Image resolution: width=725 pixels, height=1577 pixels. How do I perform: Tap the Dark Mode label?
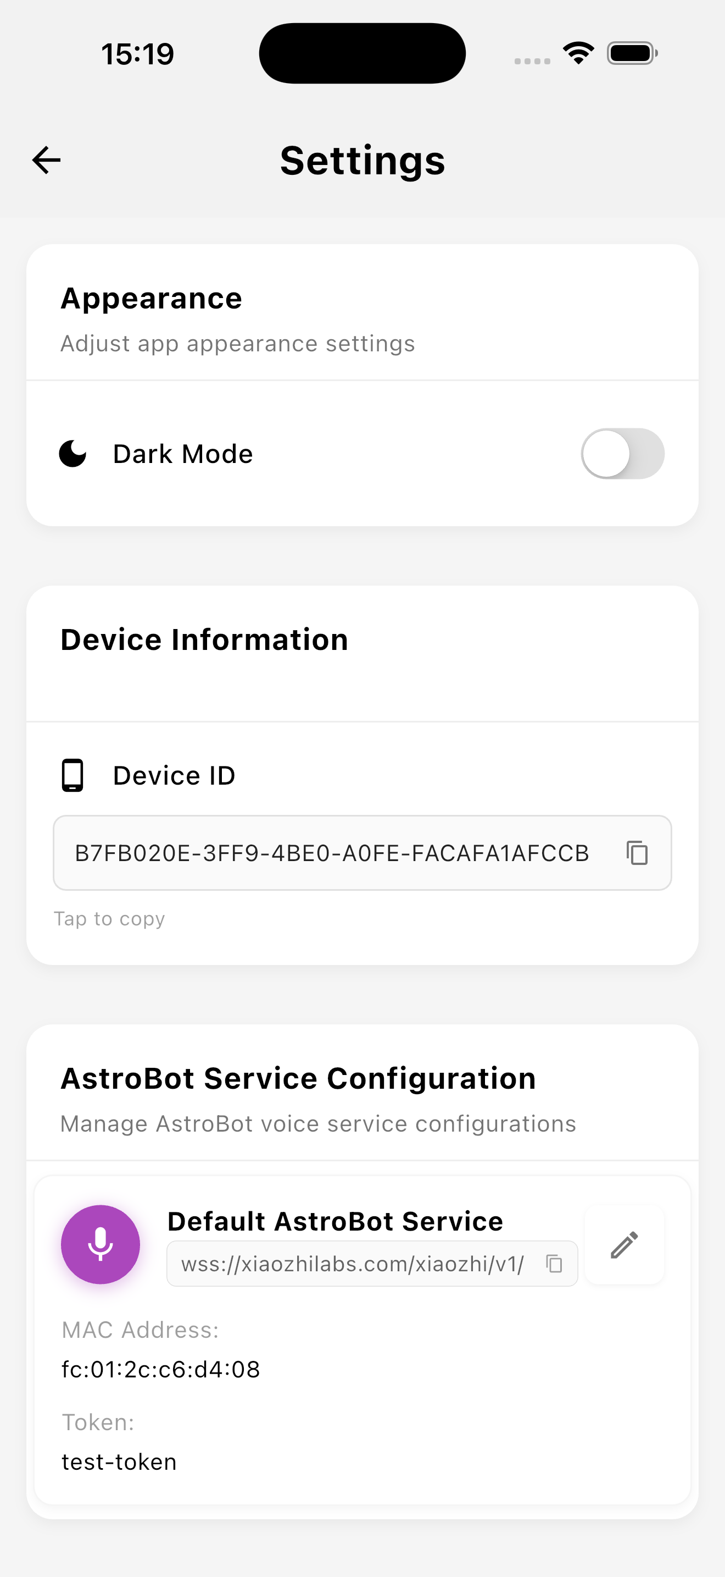coord(183,454)
